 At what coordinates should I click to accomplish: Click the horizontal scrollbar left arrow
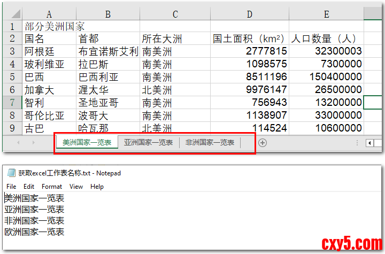click(370, 143)
